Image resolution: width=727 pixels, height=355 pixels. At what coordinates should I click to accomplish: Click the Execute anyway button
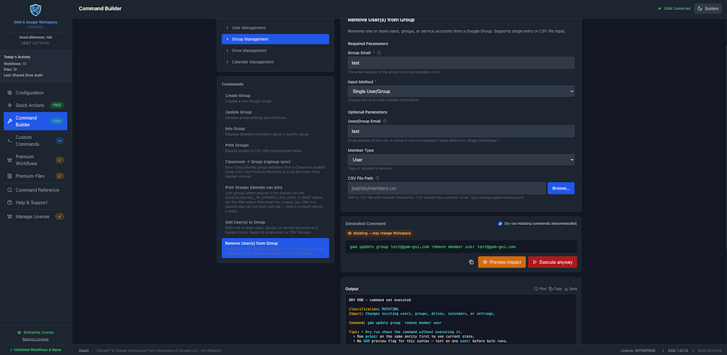[x=552, y=262]
